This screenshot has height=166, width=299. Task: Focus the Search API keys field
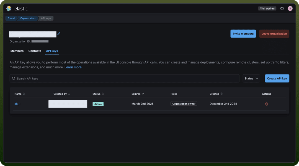click(x=125, y=78)
